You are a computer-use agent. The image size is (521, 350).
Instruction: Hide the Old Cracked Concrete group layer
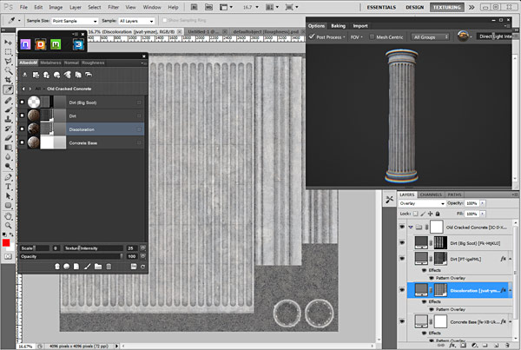coord(402,227)
